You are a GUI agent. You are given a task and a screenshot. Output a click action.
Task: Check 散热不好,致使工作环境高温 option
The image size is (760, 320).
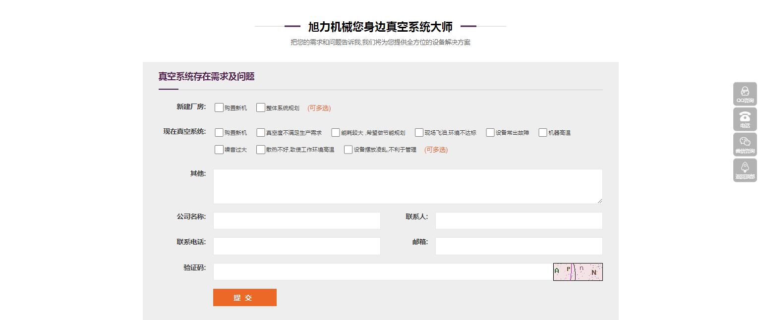261,150
